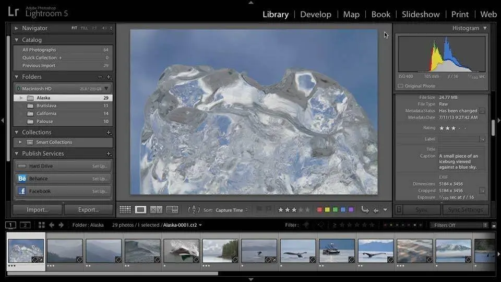Collapse the Collections panel

click(17, 132)
